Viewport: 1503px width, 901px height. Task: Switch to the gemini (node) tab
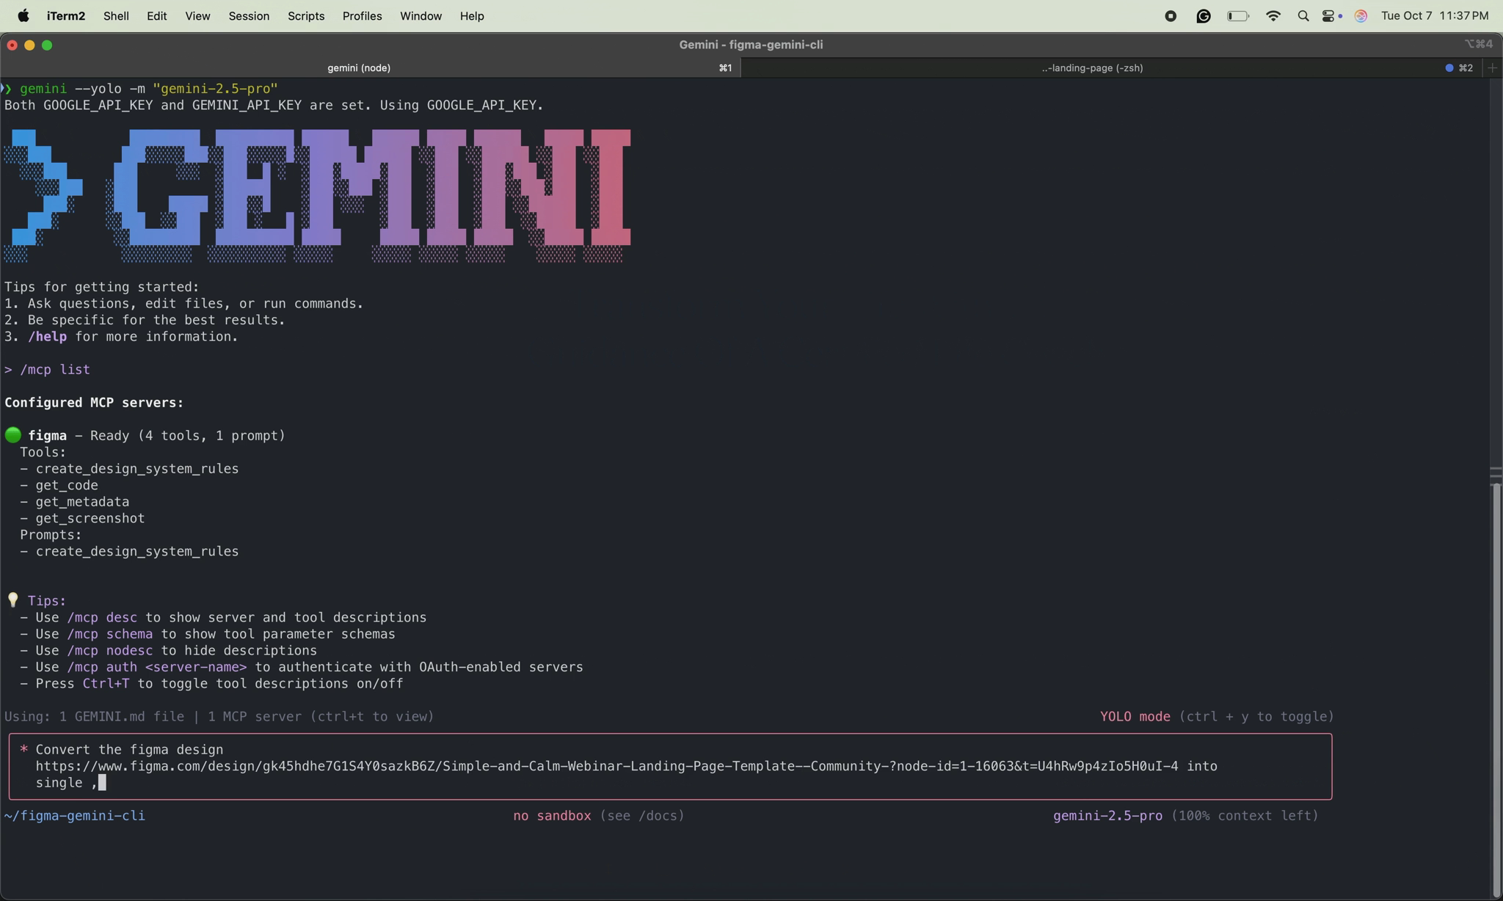pos(357,68)
